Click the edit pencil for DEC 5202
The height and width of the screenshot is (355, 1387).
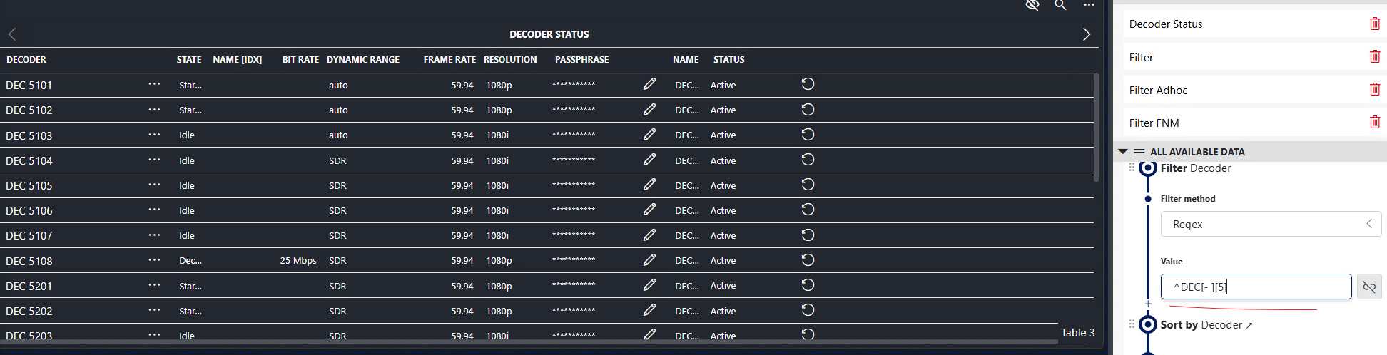click(x=649, y=310)
